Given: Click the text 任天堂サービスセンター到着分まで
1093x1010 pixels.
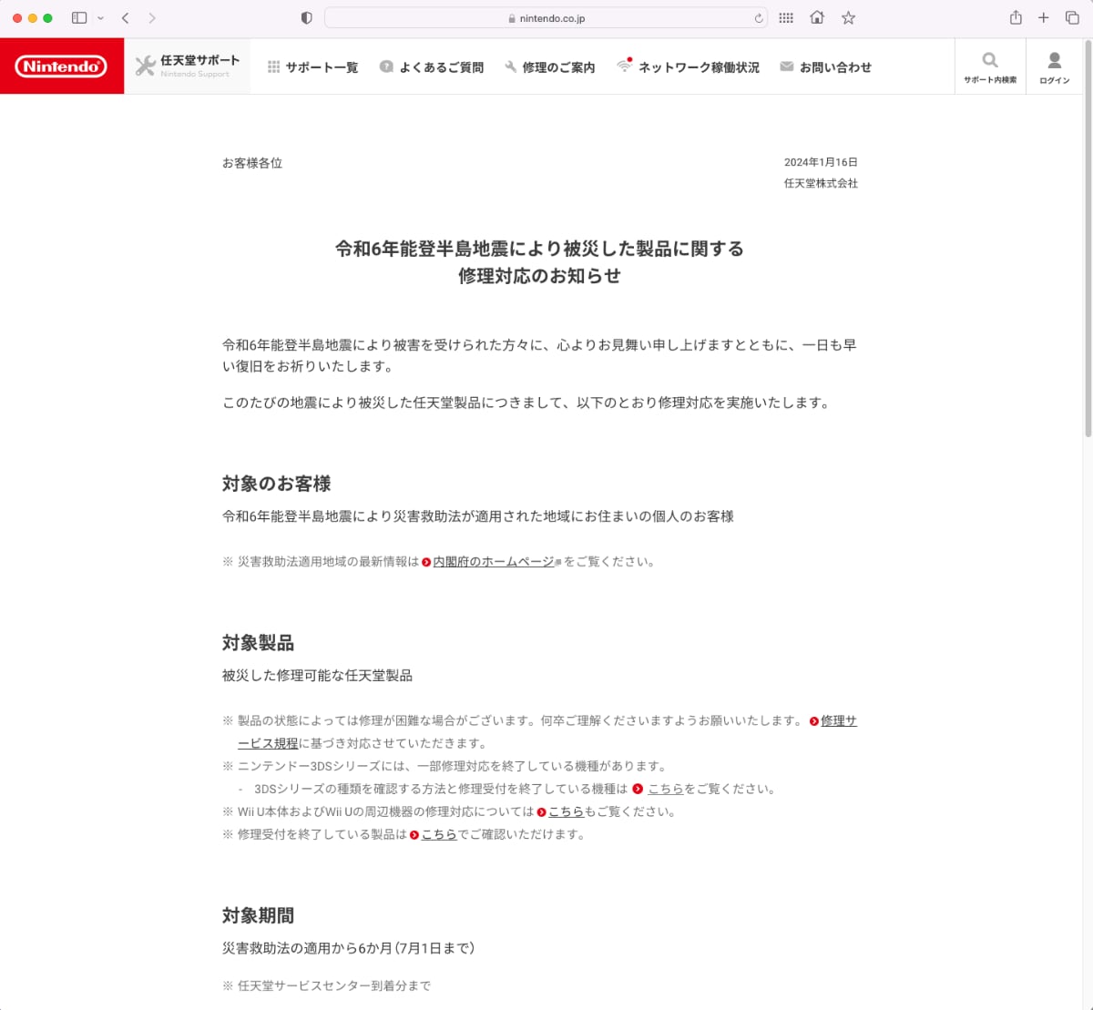Looking at the screenshot, I should [x=334, y=985].
